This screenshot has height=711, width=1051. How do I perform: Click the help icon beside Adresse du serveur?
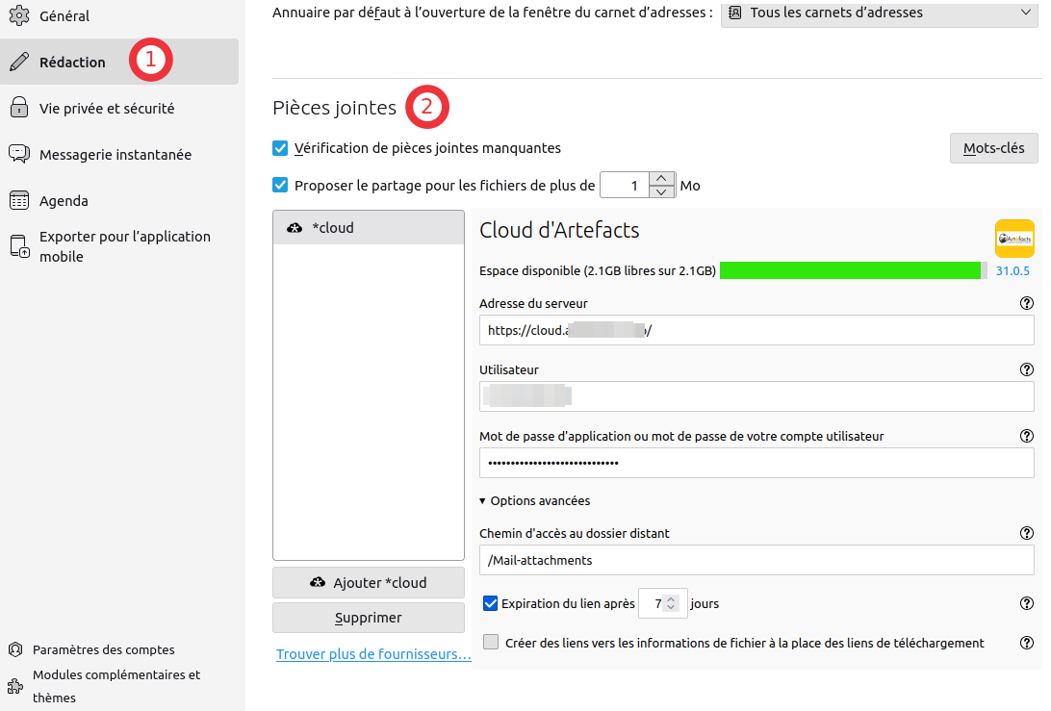(x=1026, y=303)
